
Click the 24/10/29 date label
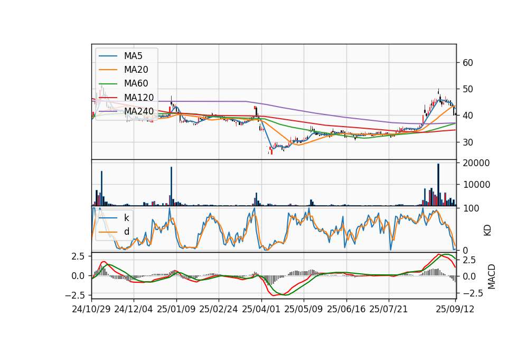(91, 309)
